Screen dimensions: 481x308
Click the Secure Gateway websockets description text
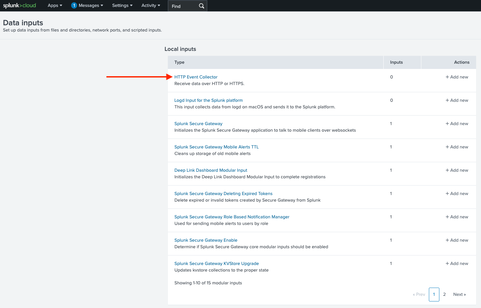(x=265, y=130)
